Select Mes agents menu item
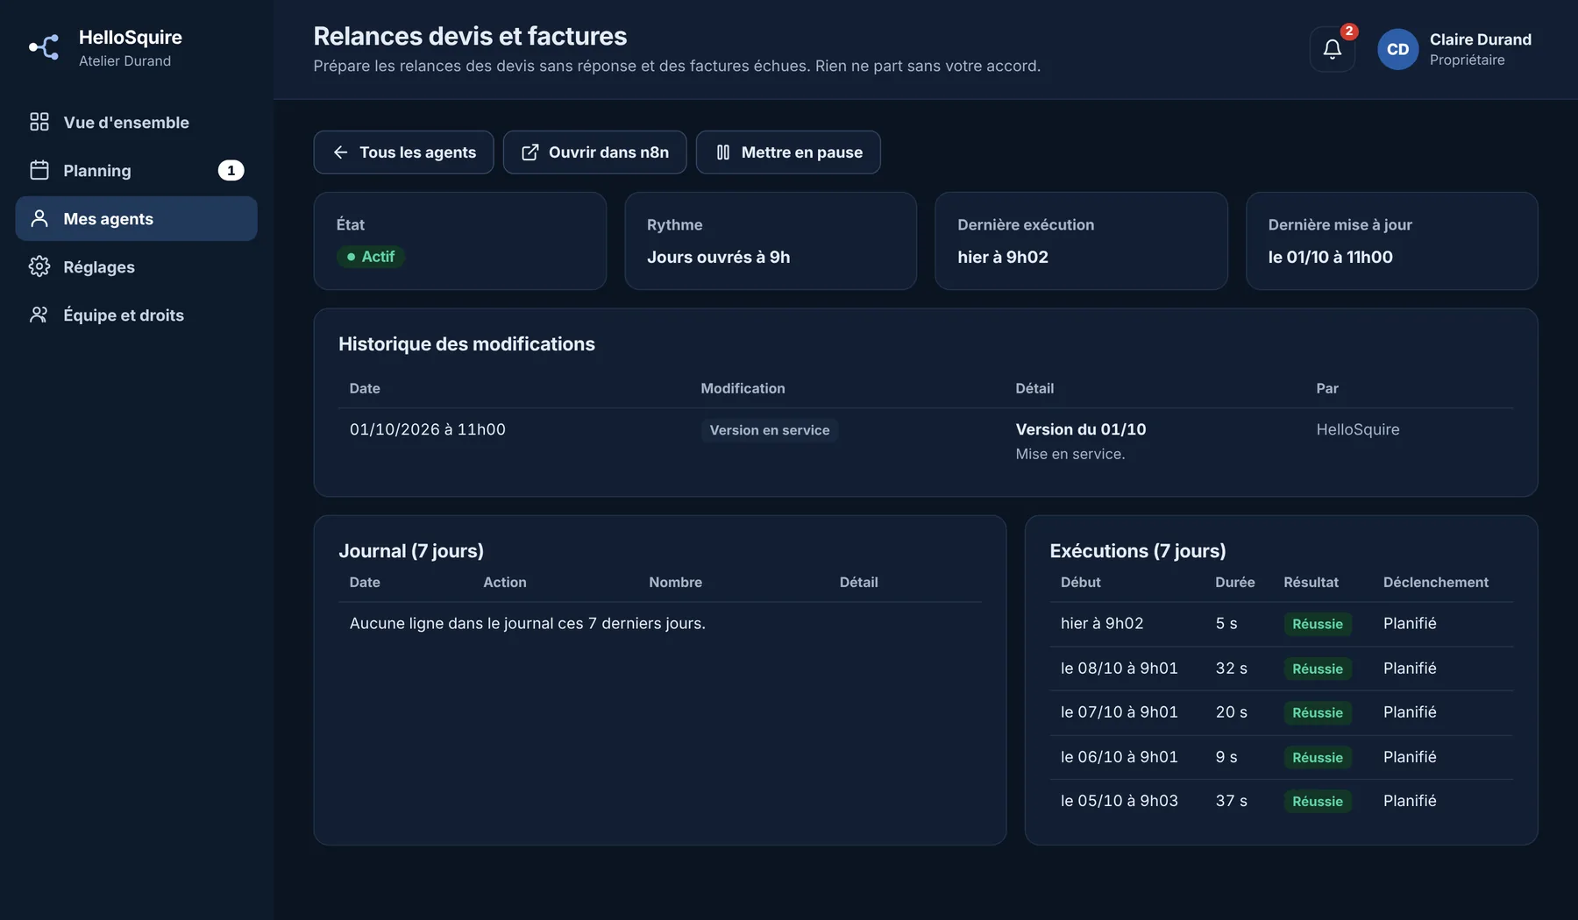 [136, 218]
